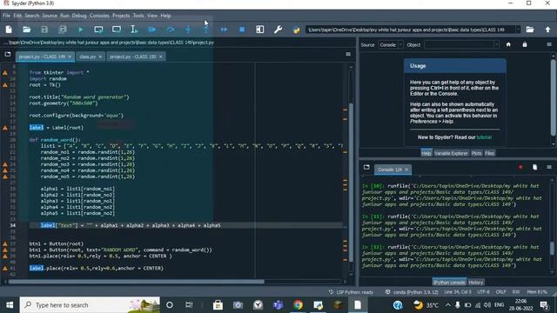Open the Edit menu

17,16
